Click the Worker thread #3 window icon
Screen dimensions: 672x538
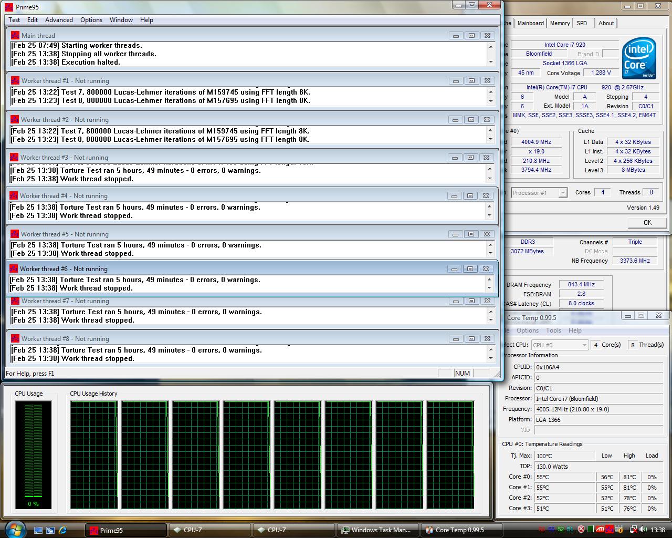point(14,157)
